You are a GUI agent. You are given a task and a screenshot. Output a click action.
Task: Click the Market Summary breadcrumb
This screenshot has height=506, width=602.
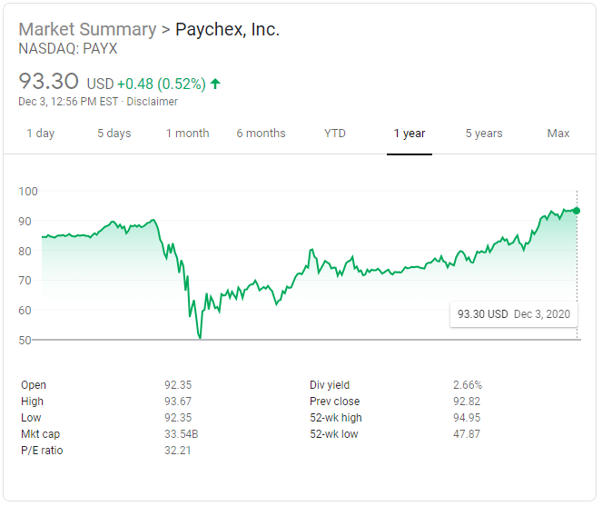click(87, 29)
